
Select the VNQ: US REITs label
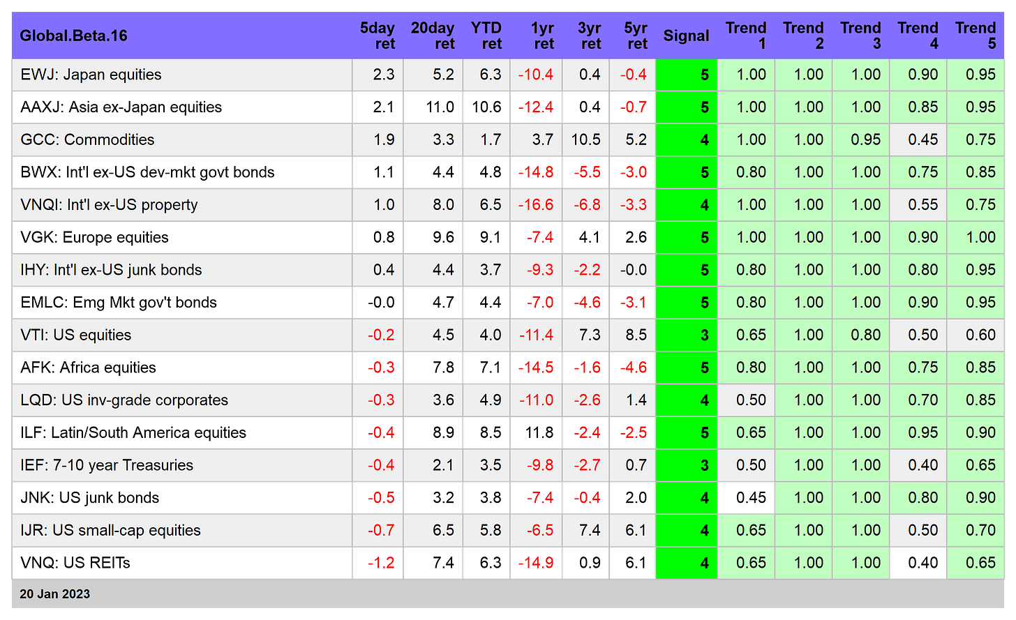coord(75,563)
